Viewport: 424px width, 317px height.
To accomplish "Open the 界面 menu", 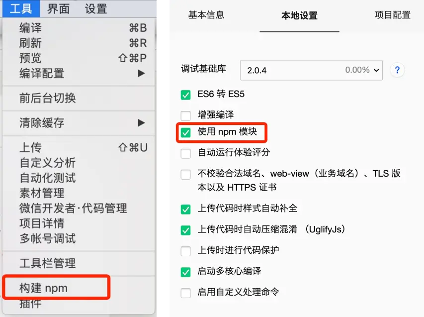I will (58, 8).
